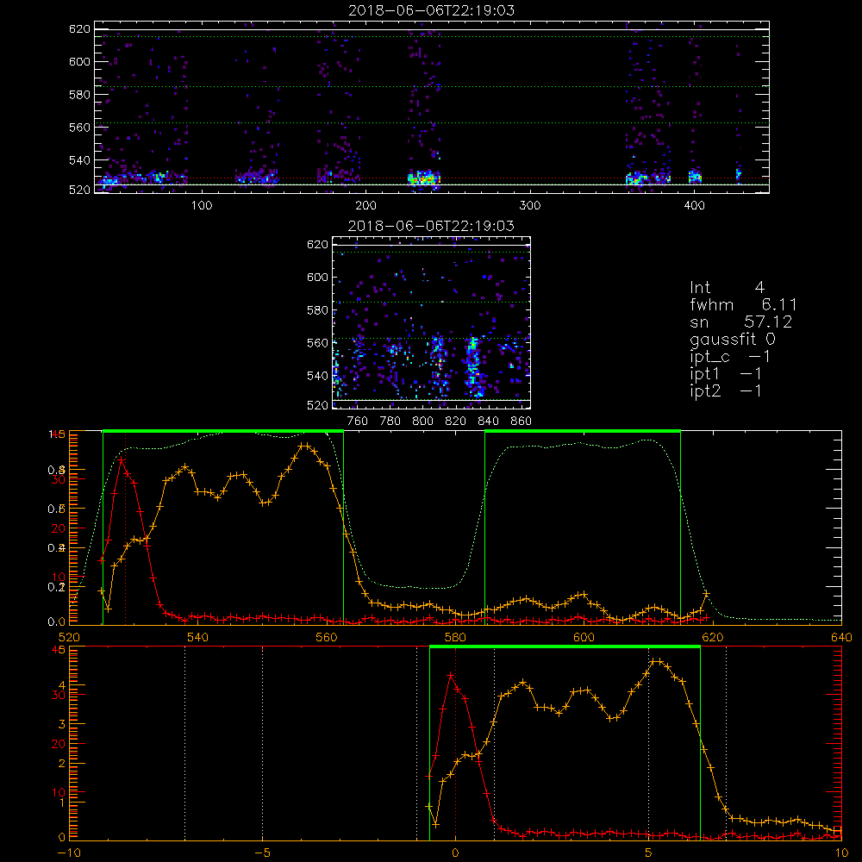Click x-axis label 580 on third plot

[455, 637]
